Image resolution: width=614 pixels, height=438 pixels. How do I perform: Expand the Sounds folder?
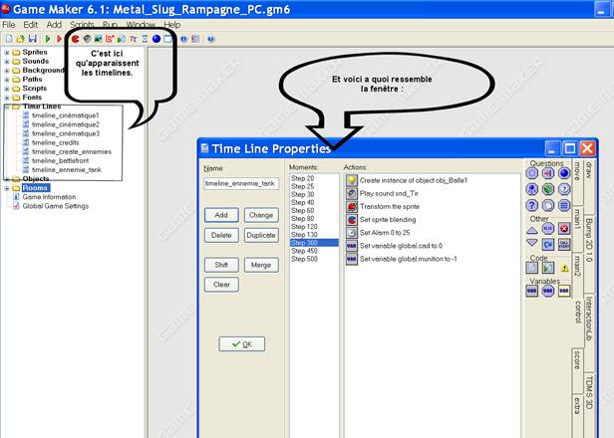click(x=7, y=62)
